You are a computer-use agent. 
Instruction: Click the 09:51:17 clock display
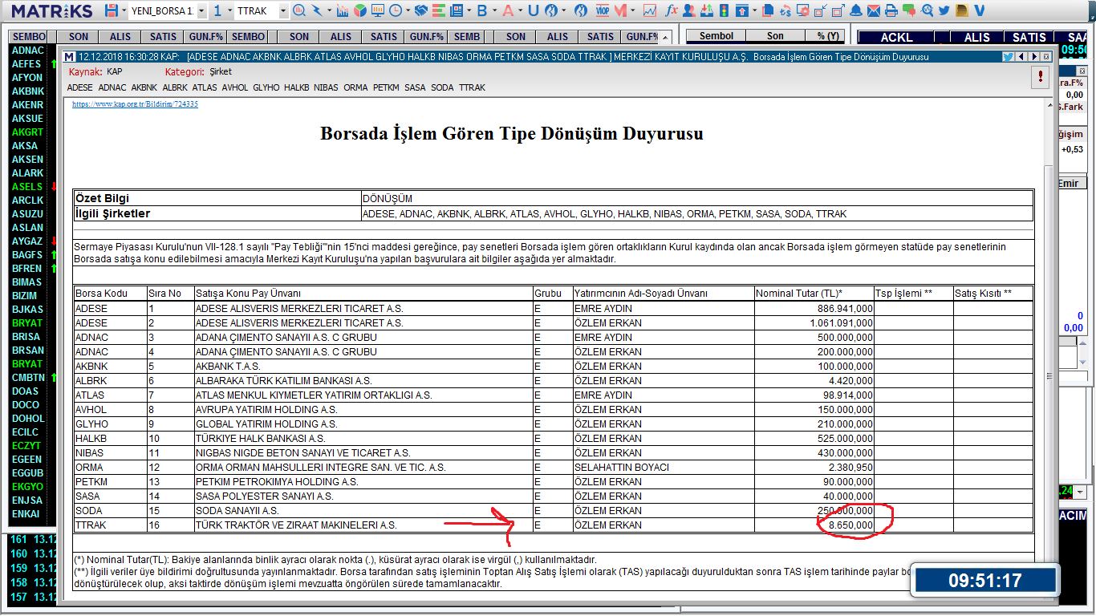984,581
